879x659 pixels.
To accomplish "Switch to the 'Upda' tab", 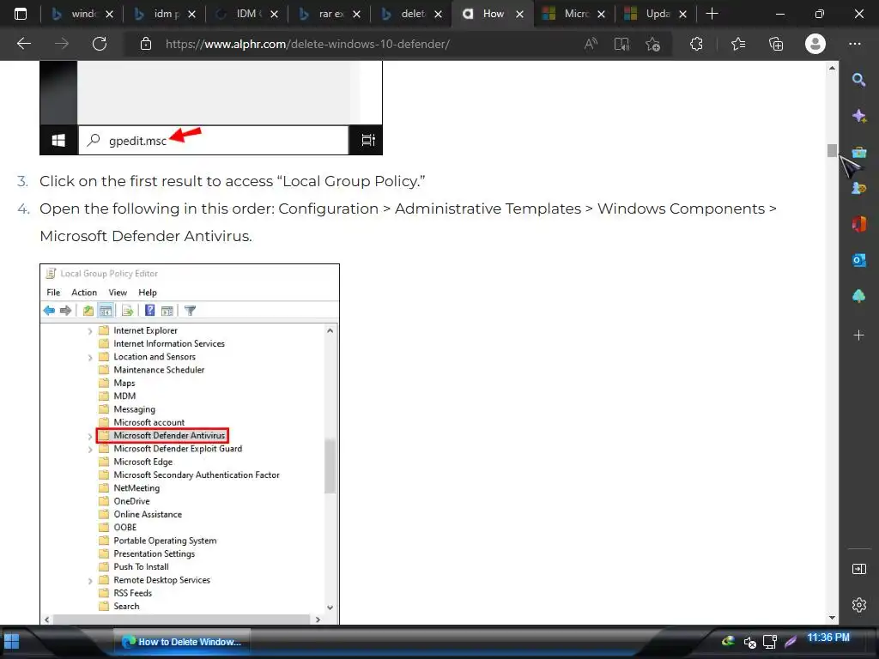I will [656, 14].
